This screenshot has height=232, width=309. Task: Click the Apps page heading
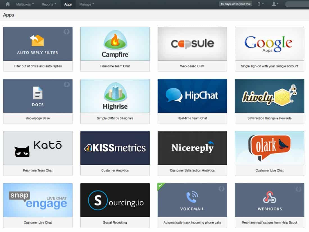8,15
